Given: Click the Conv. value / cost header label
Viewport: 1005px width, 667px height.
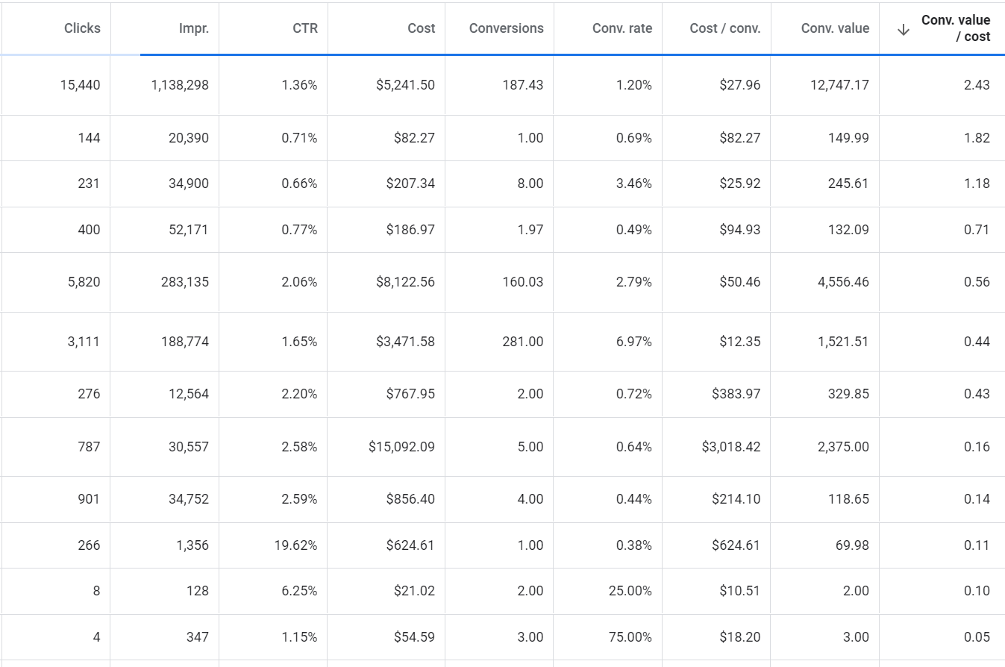Looking at the screenshot, I should tap(956, 28).
